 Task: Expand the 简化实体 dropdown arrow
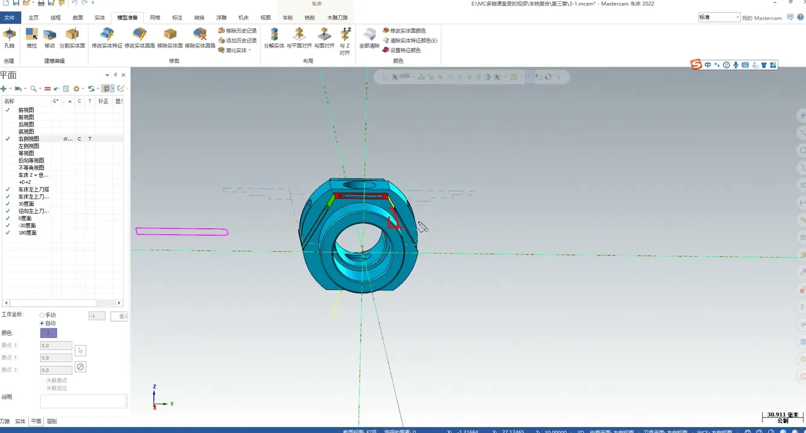[x=250, y=51]
